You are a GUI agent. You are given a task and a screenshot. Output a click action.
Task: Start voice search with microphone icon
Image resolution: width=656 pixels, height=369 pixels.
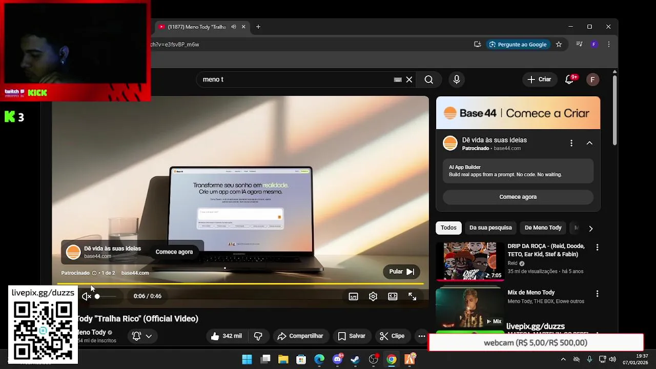coord(457,79)
